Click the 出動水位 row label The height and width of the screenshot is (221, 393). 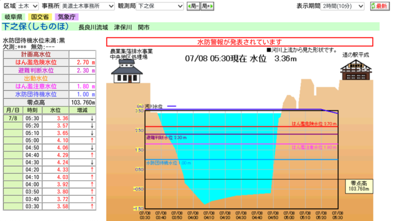(36, 79)
